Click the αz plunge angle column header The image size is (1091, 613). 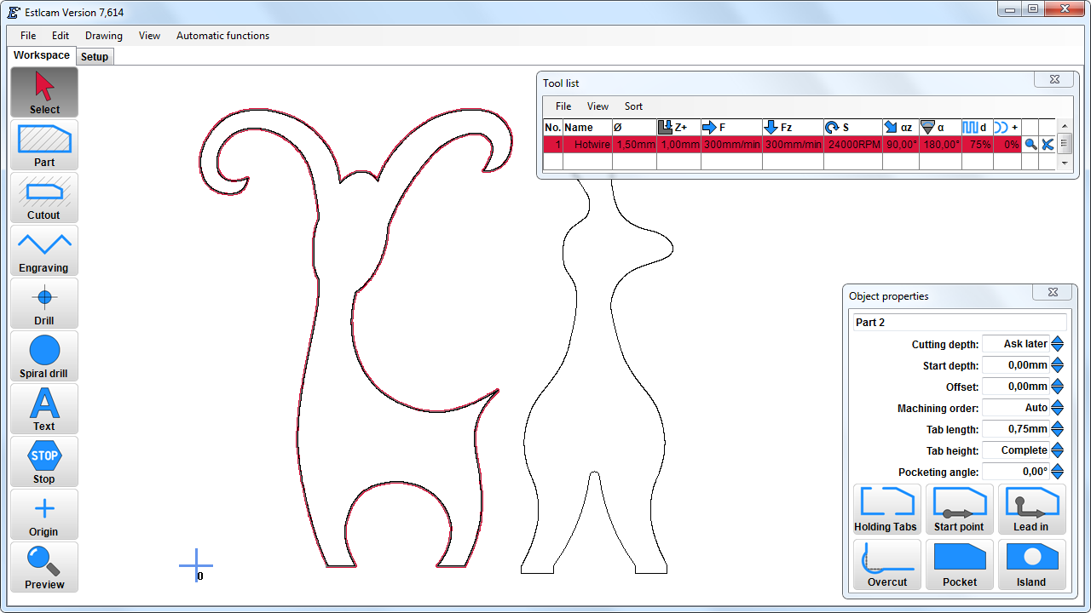(901, 128)
